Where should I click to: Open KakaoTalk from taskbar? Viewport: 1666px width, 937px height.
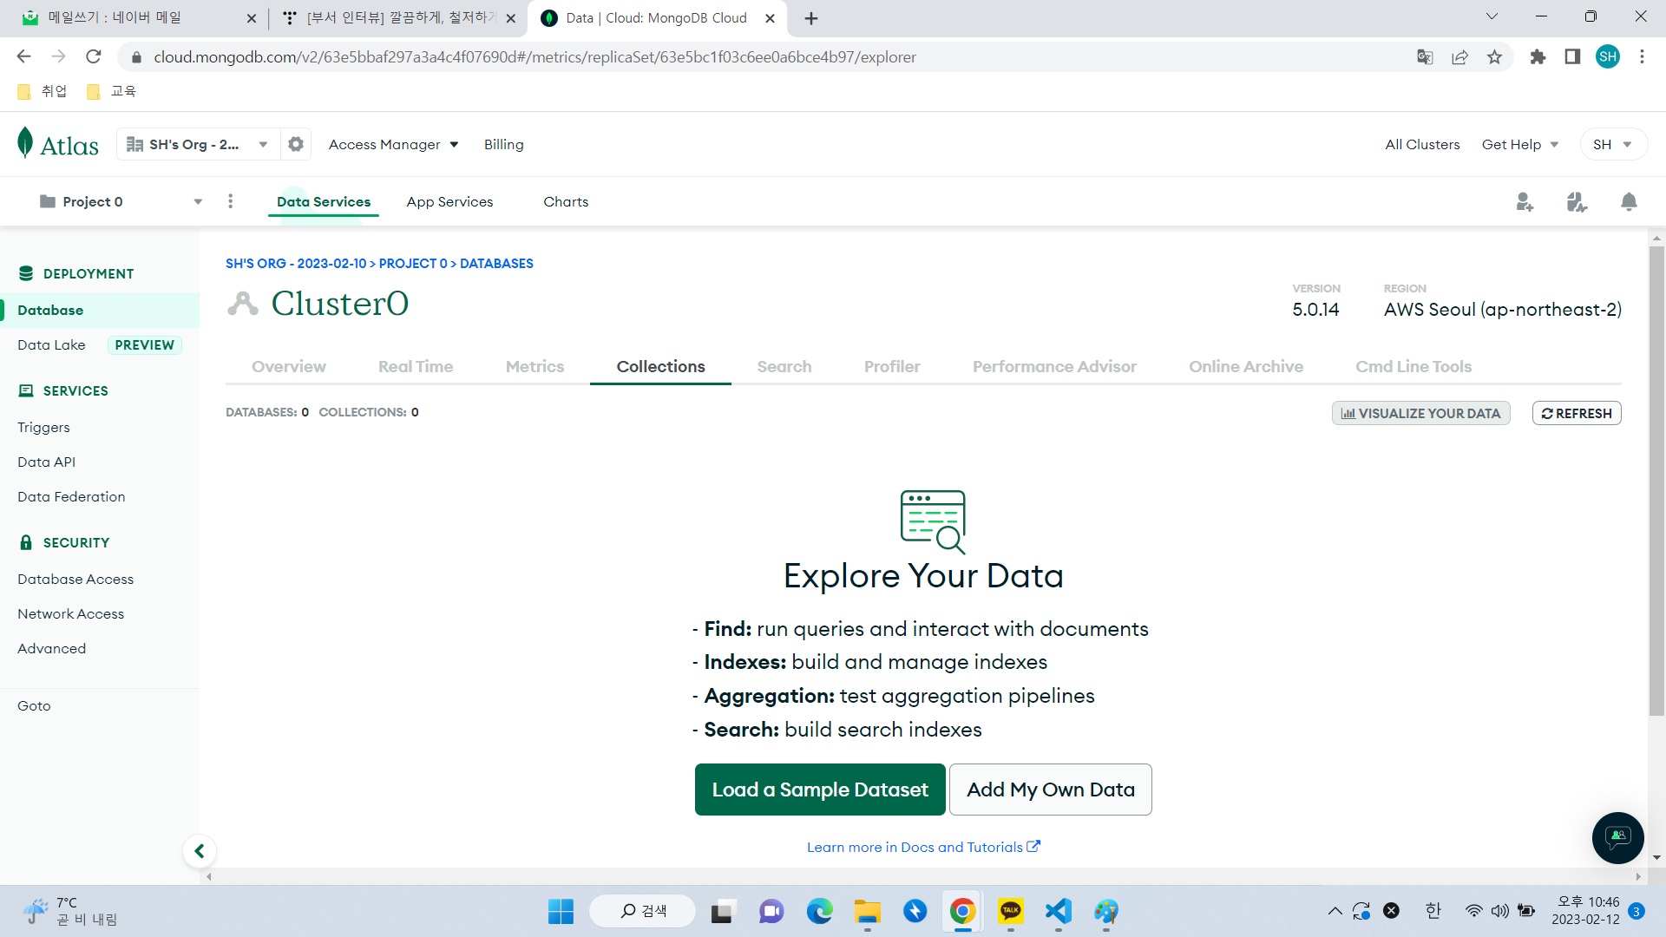coord(1010,912)
